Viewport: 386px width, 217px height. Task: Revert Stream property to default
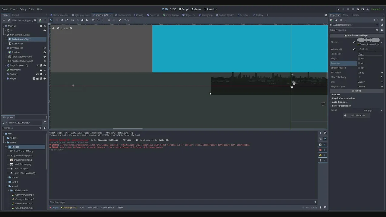point(354,42)
